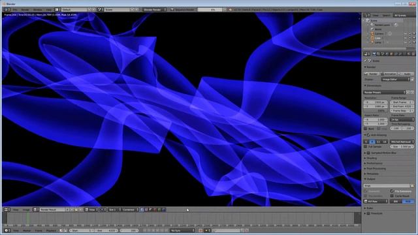Remove a render preset with the minus icon
Image resolution: width=418 pixels, height=235 pixels.
(412, 92)
